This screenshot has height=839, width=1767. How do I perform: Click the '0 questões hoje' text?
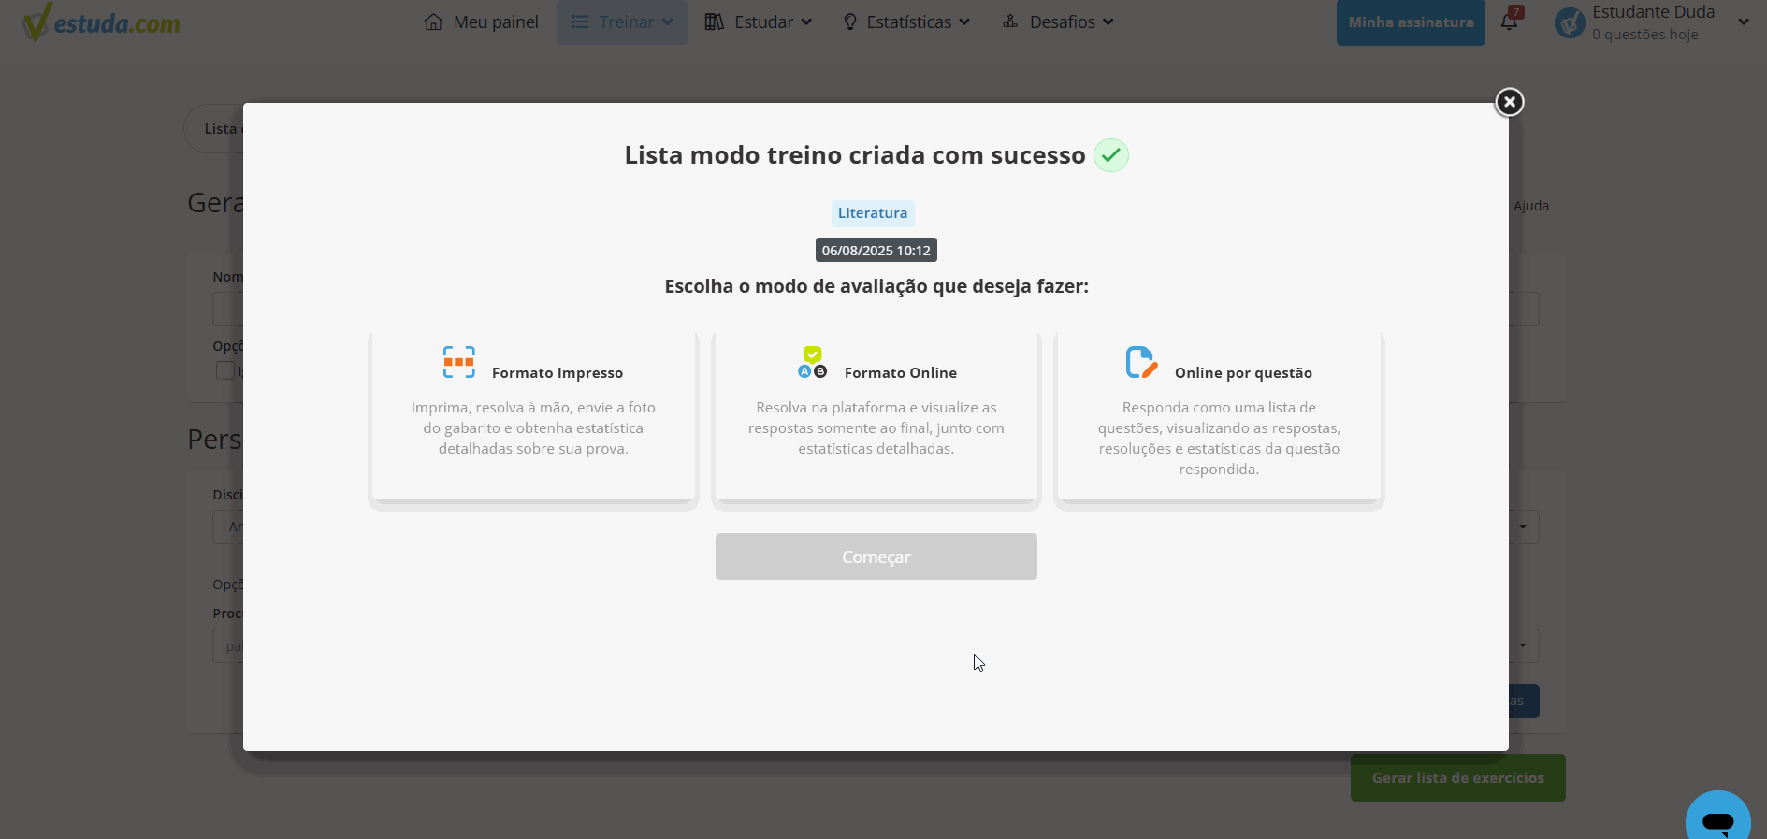point(1645,35)
